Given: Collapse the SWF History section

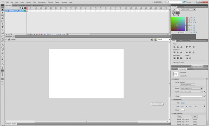Looking at the screenshot, I should 172,114.
